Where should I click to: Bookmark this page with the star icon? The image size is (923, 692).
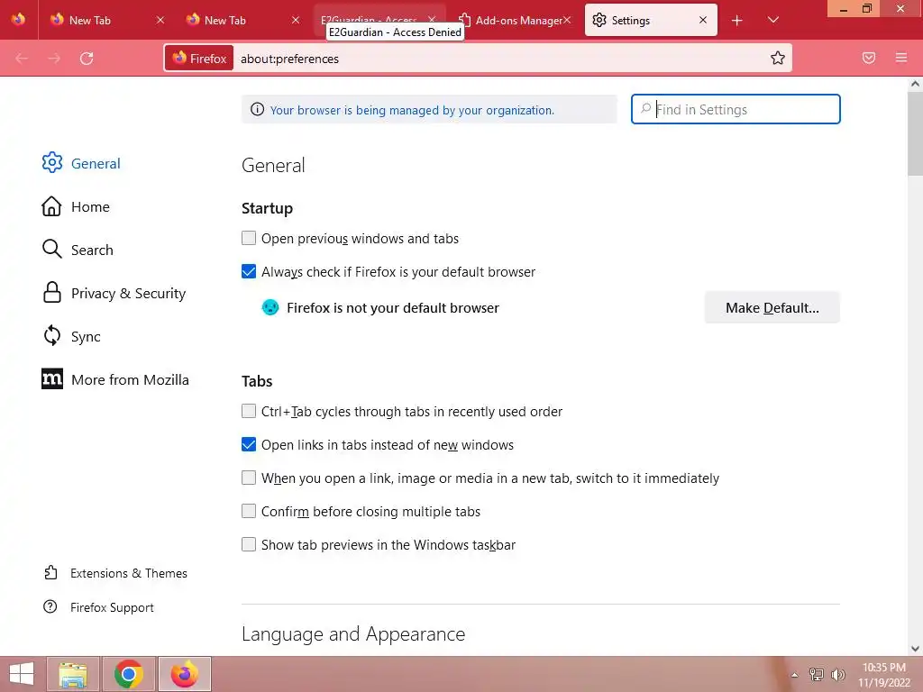coord(778,58)
